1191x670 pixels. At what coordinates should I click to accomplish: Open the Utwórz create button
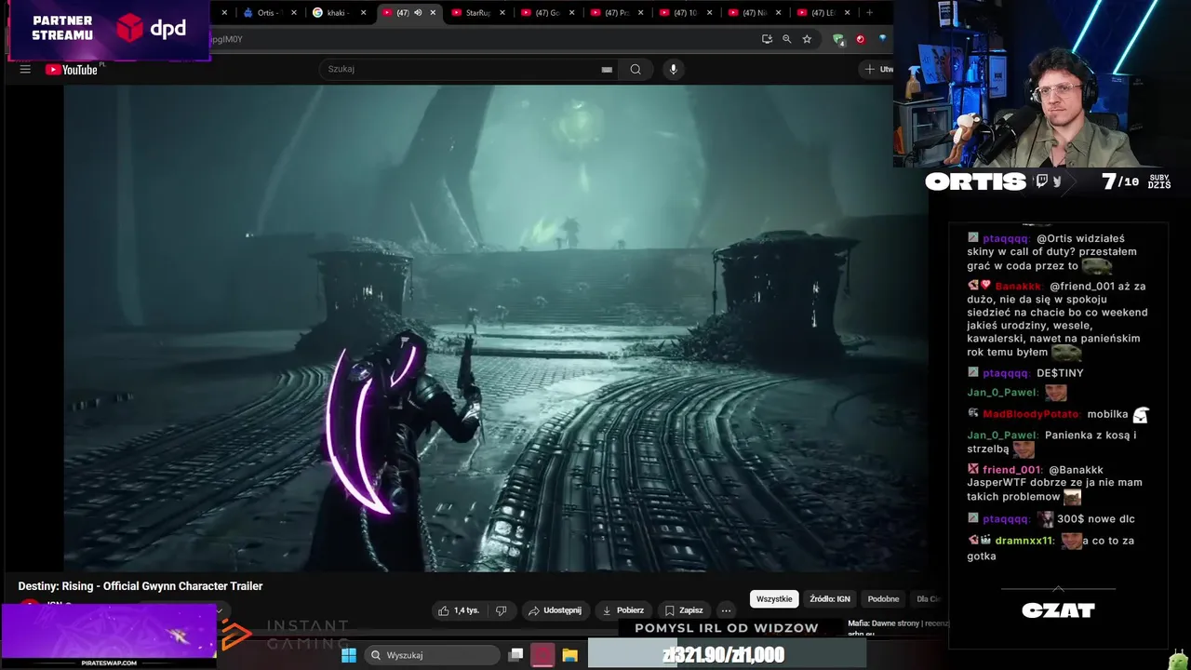pyautogui.click(x=877, y=69)
